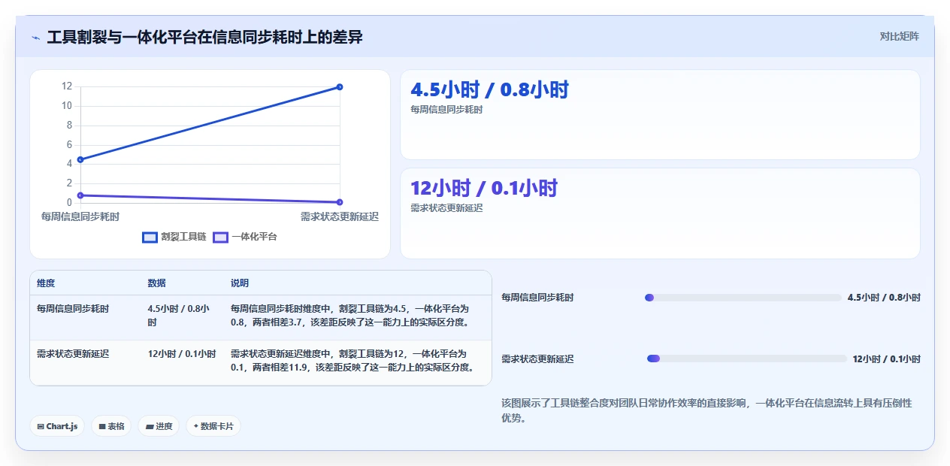Click the 每周信息同步耗时 progress bar

click(x=743, y=298)
